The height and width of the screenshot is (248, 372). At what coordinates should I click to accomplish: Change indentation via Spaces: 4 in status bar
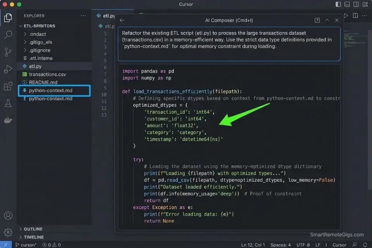[280, 245]
